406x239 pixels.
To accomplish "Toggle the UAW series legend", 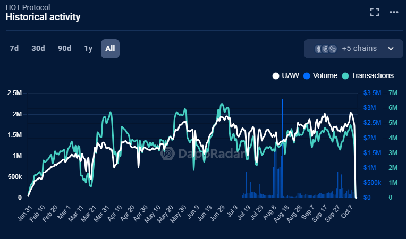I will click(288, 75).
